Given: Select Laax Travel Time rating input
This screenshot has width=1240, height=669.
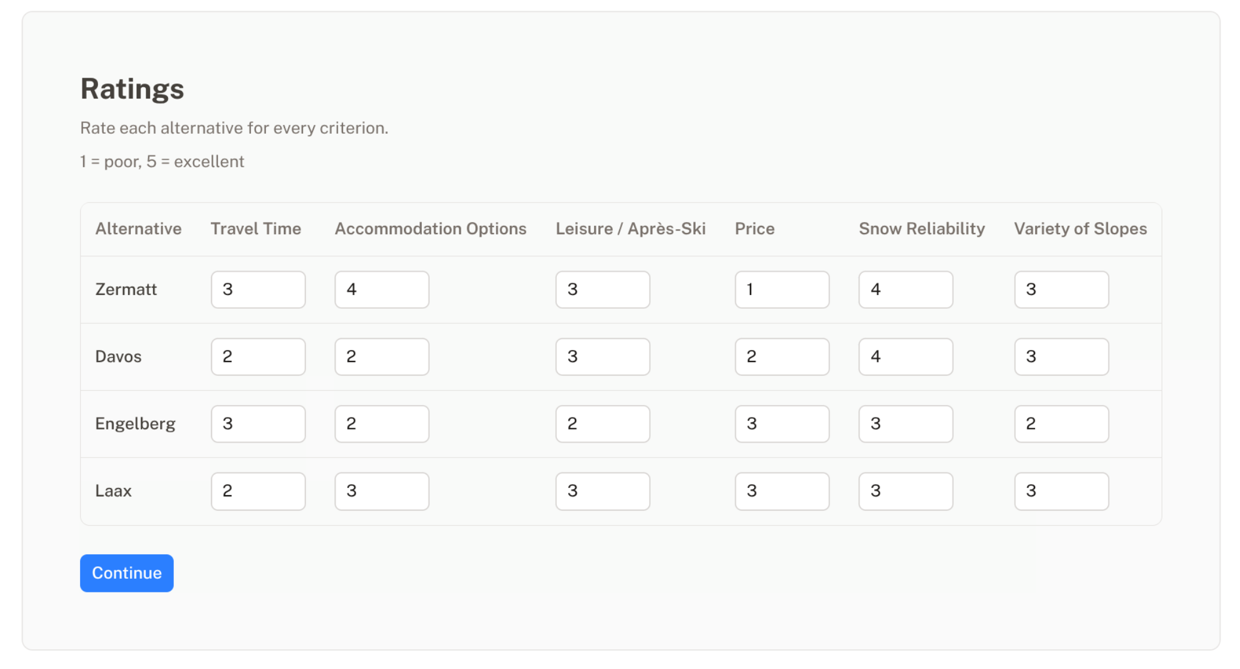Looking at the screenshot, I should (258, 491).
